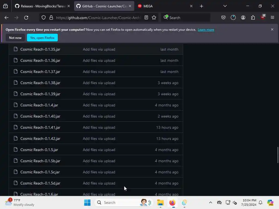279x209 pixels.
Task: Click '13 hours ago' for Cosmic Reach-0.1.41.jar
Action: point(167,128)
